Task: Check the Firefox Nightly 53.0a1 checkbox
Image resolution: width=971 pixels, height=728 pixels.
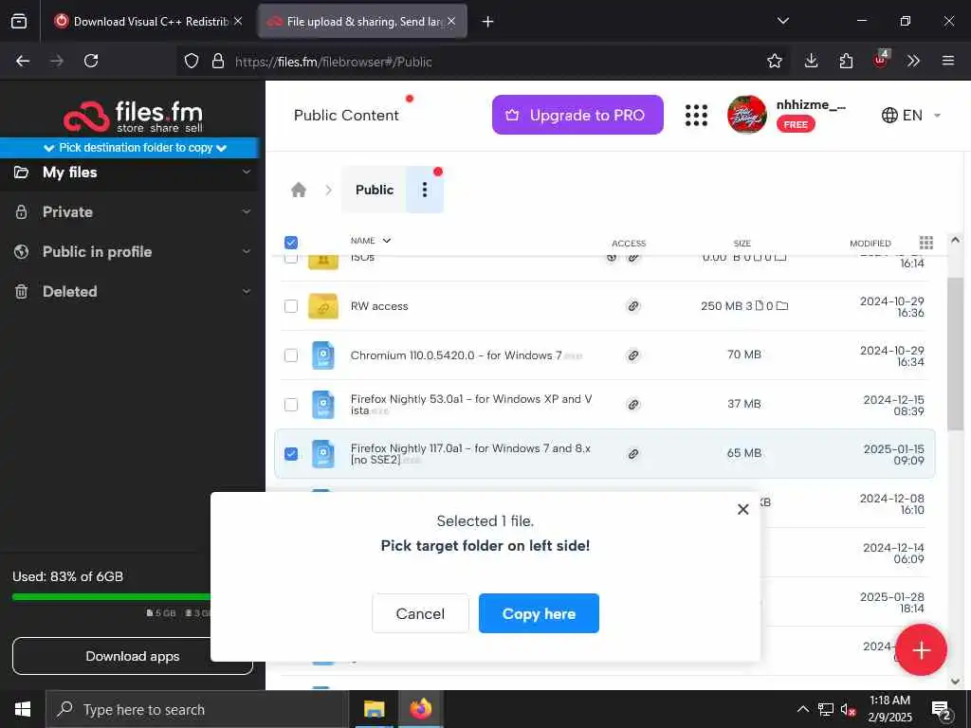Action: [x=291, y=404]
